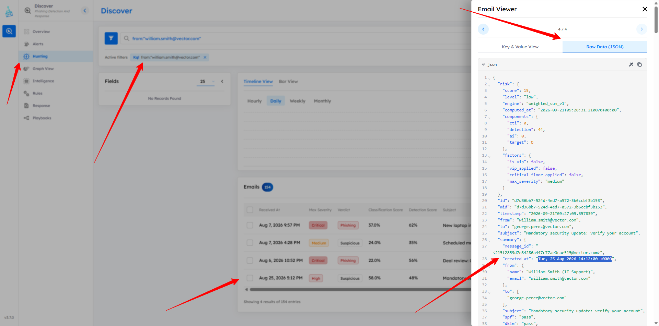Click the High severity badge
The height and width of the screenshot is (326, 659).
point(316,278)
